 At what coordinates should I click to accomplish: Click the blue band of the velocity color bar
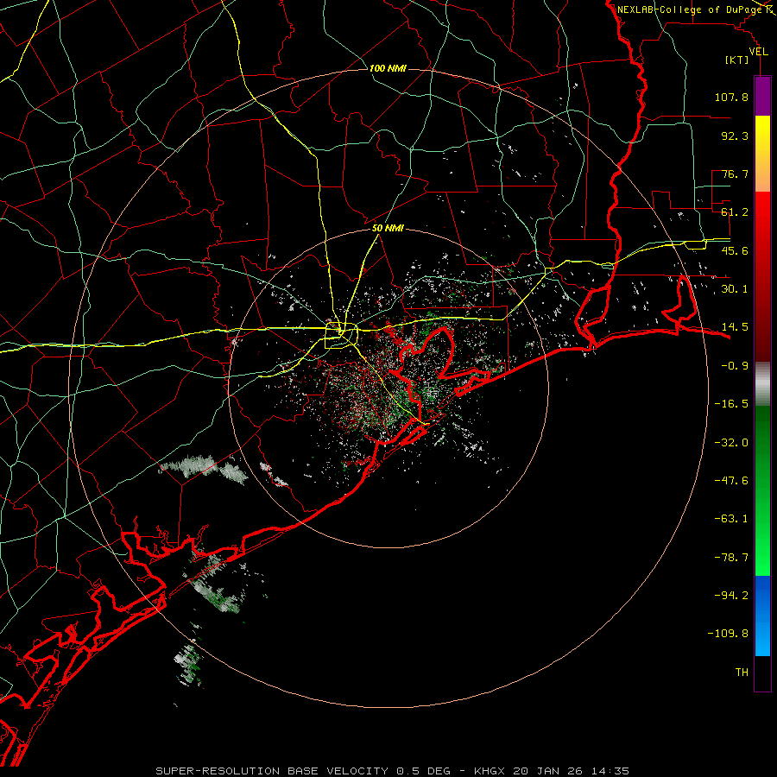[762, 616]
